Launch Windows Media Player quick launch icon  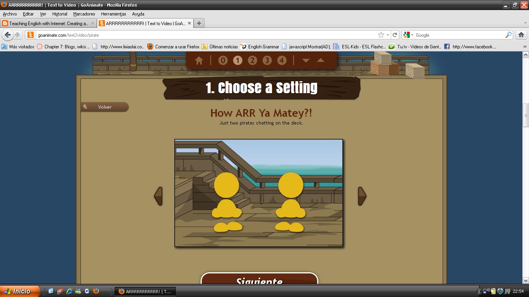pos(87,291)
